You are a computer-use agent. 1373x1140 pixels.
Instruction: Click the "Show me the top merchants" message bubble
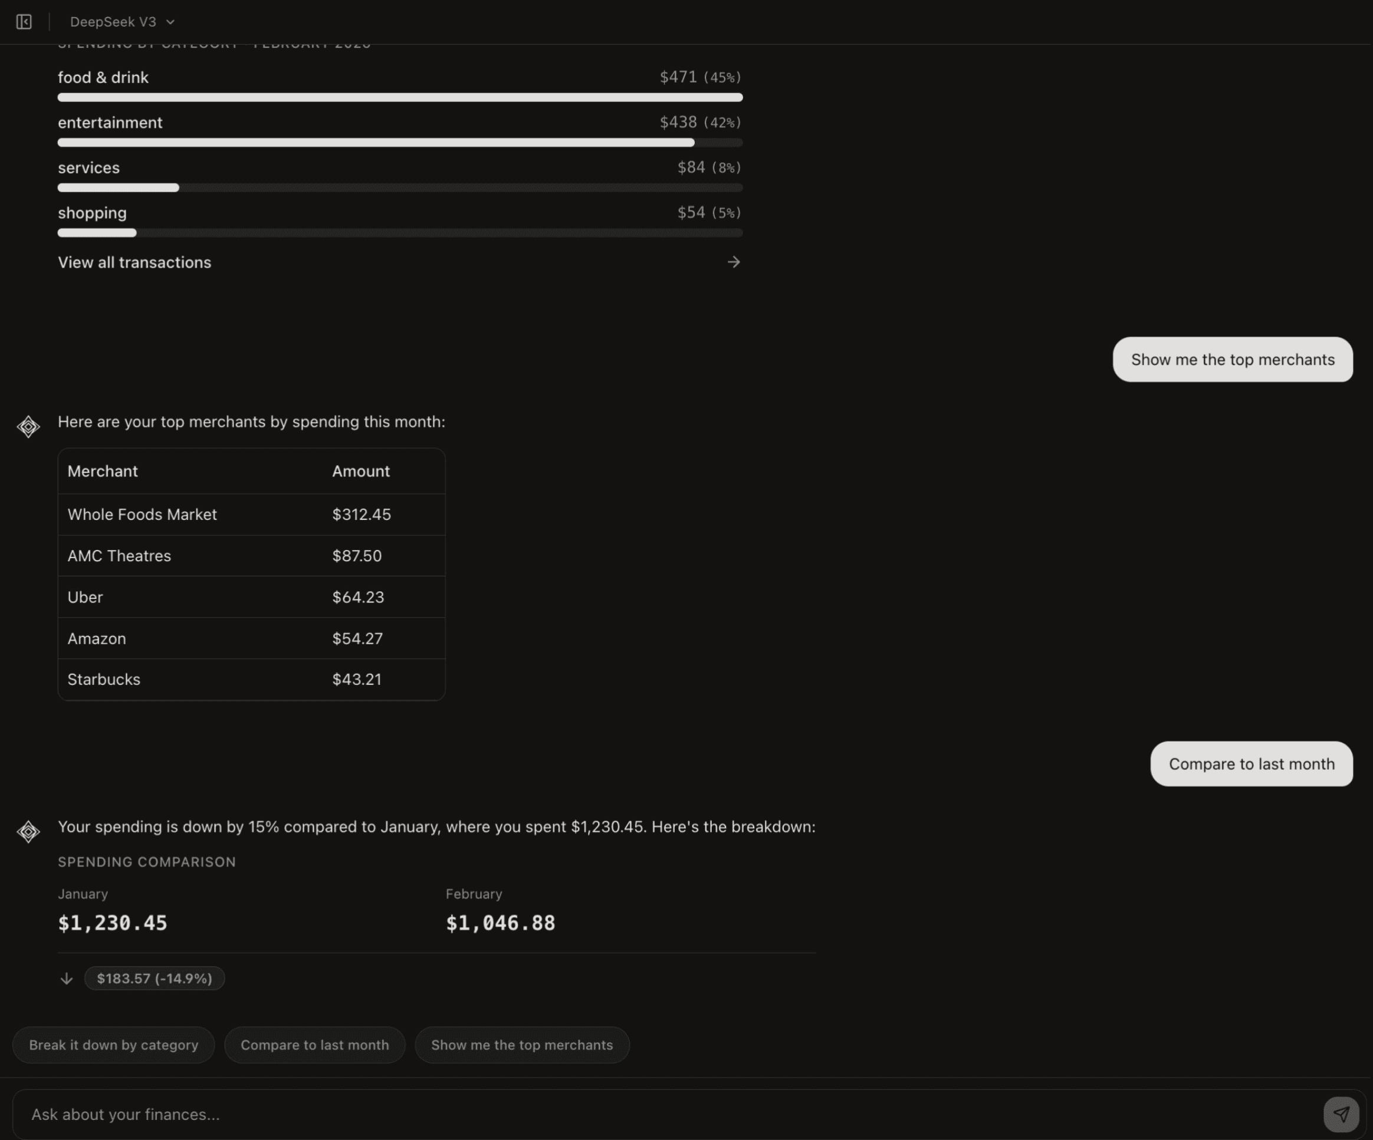tap(1232, 360)
